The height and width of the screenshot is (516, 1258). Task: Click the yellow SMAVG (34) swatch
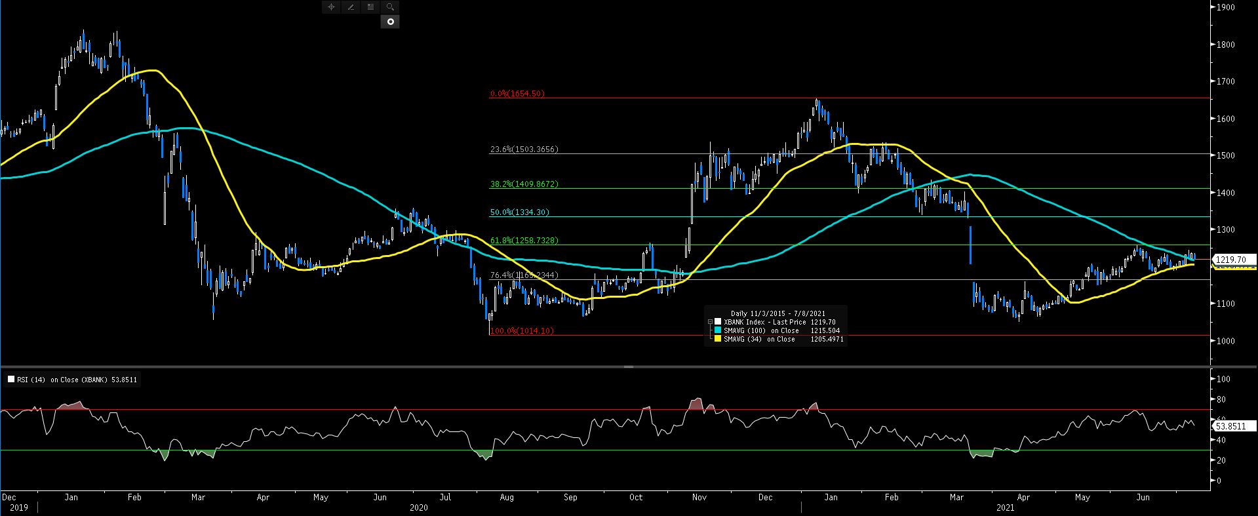pos(718,339)
